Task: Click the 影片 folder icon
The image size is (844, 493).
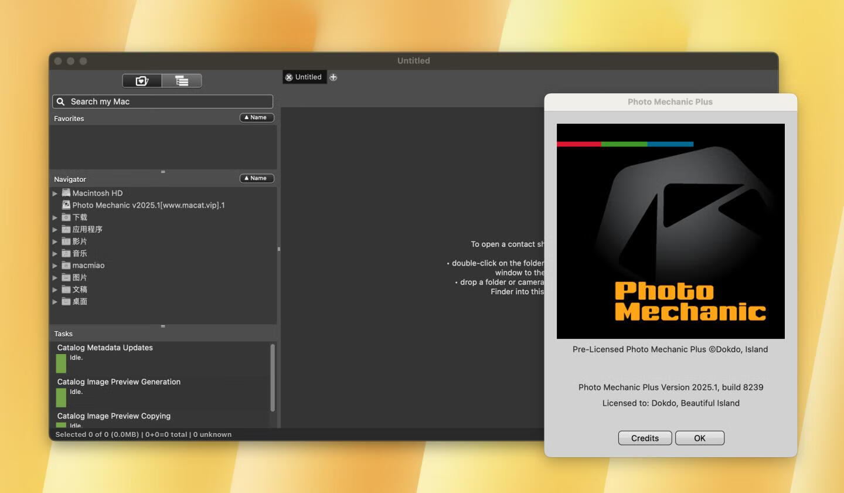Action: [x=66, y=242]
